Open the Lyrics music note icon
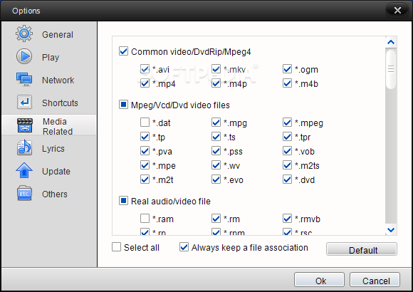 [24, 147]
